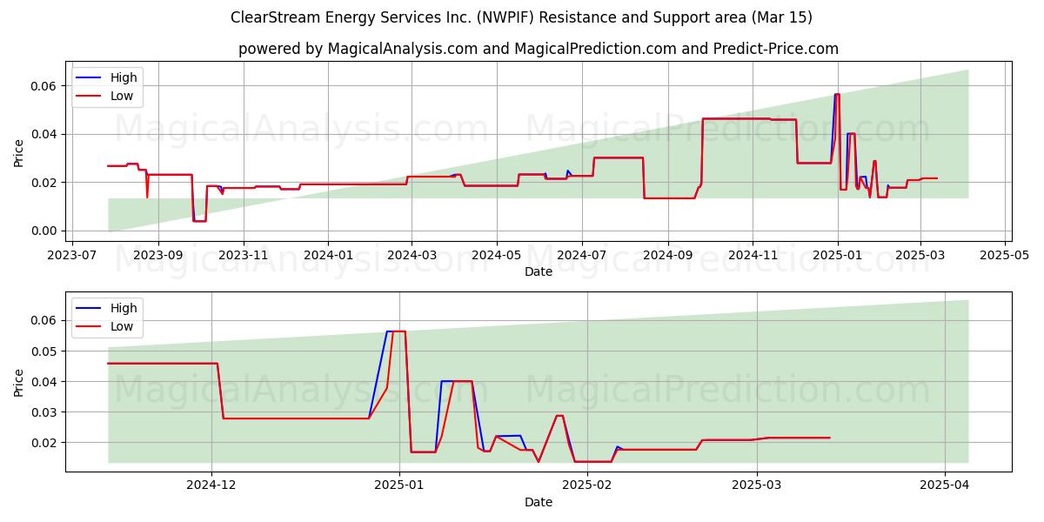Click the '2024-11' x-axis label in top chart

tap(753, 257)
